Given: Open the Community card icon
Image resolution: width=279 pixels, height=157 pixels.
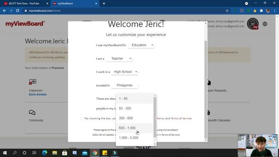Looking at the screenshot, I should coord(32,113).
